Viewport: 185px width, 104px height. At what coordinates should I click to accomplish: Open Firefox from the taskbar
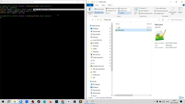[51, 101]
